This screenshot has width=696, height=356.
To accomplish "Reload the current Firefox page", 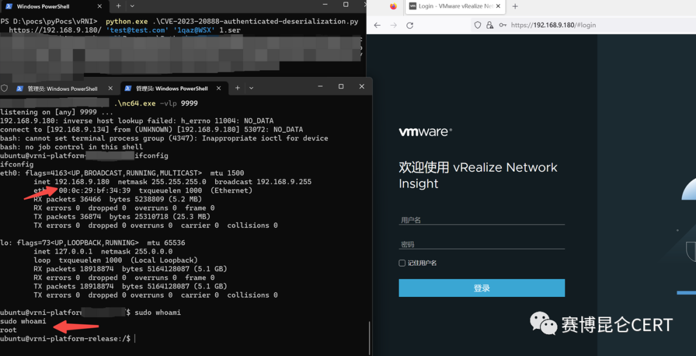I will pos(410,25).
